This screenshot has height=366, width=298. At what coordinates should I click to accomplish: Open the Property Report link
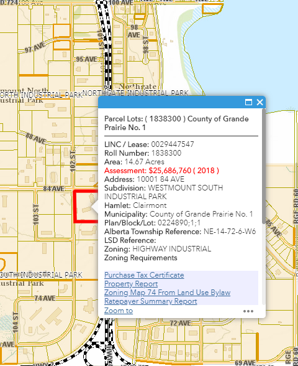tap(131, 284)
